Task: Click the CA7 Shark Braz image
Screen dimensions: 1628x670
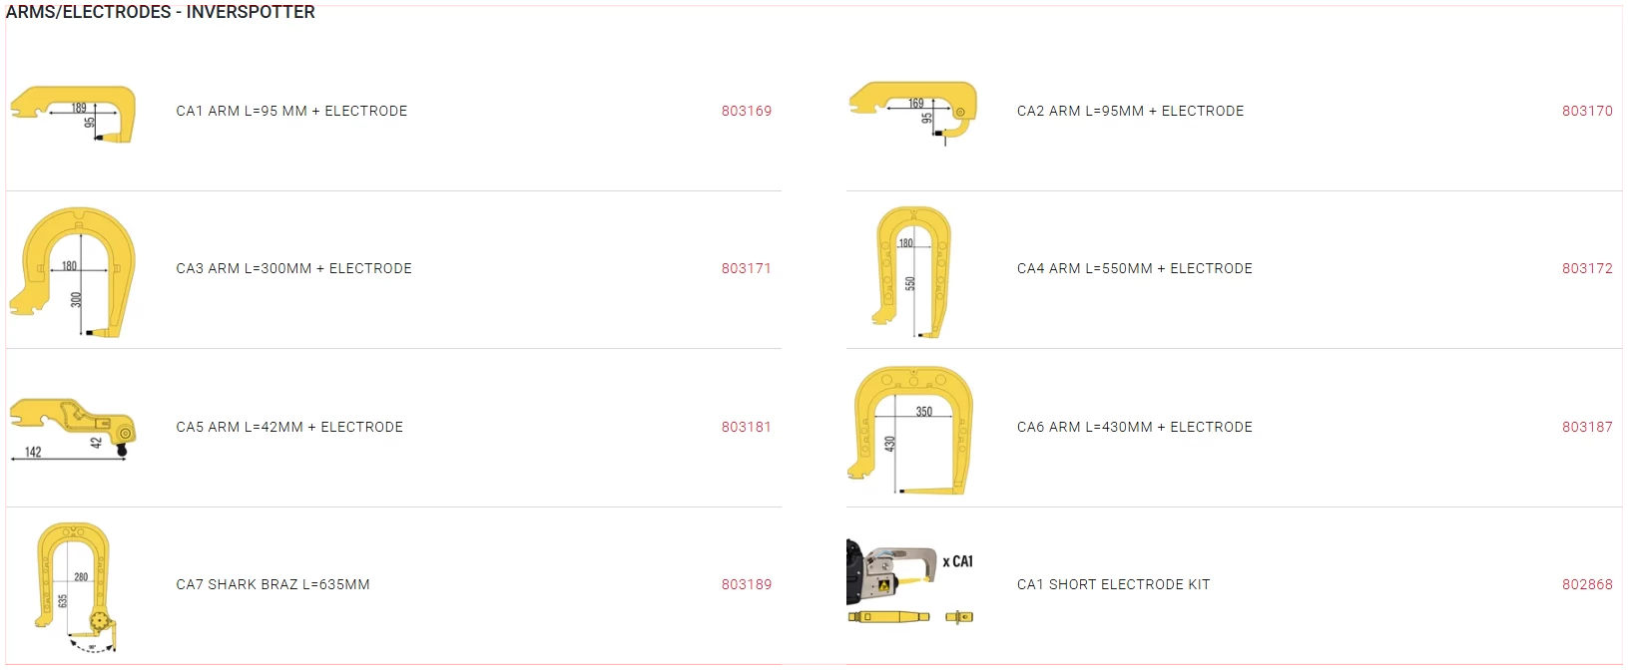Action: coord(73,586)
